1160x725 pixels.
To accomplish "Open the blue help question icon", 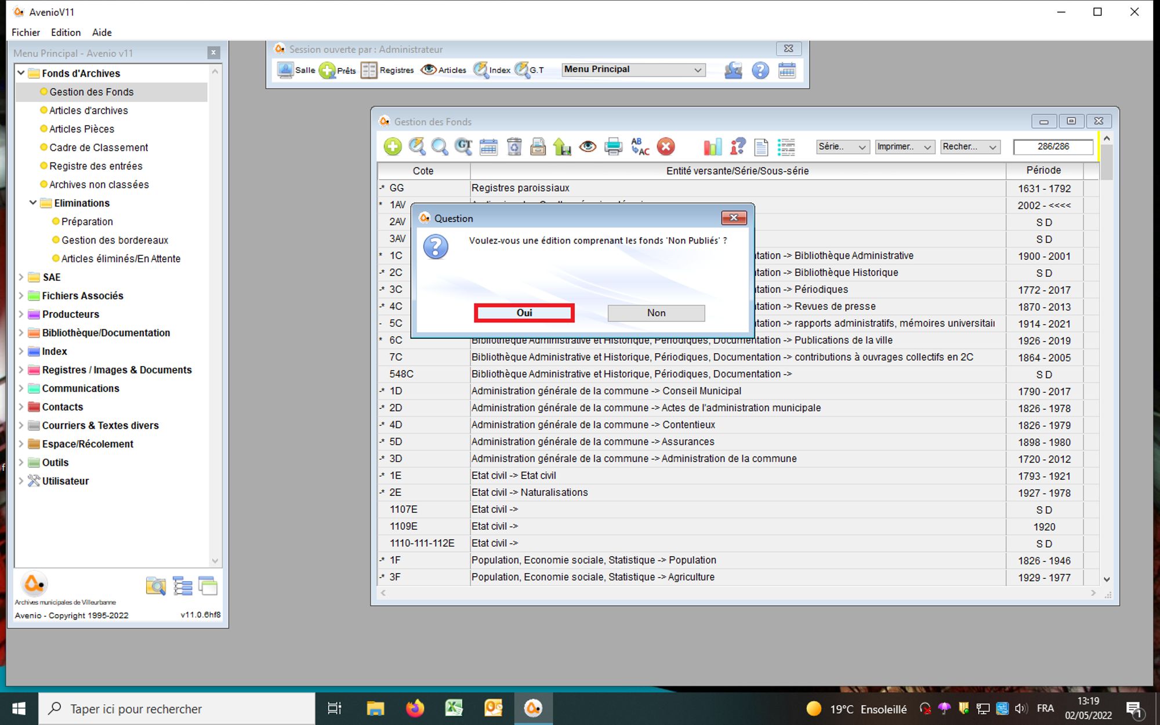I will (760, 70).
